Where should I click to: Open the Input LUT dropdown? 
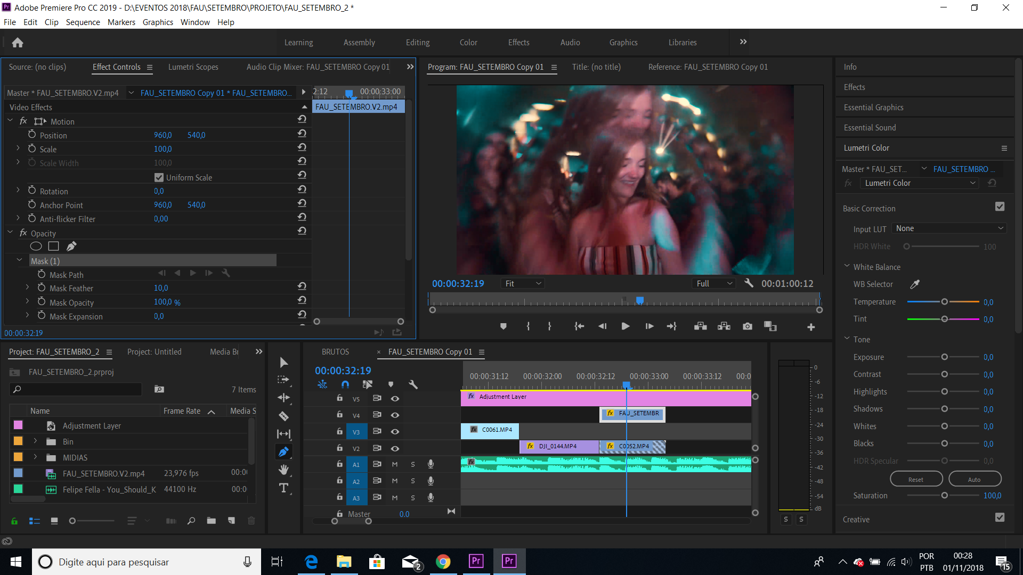948,228
